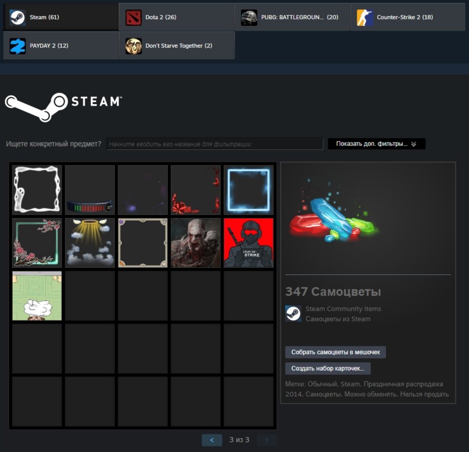The height and width of the screenshot is (452, 469).
Task: Pick the green background cloud character item
Action: point(37,295)
